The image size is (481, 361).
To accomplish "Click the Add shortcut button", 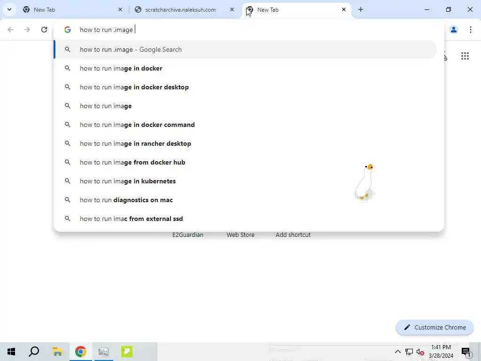I will pos(293,235).
